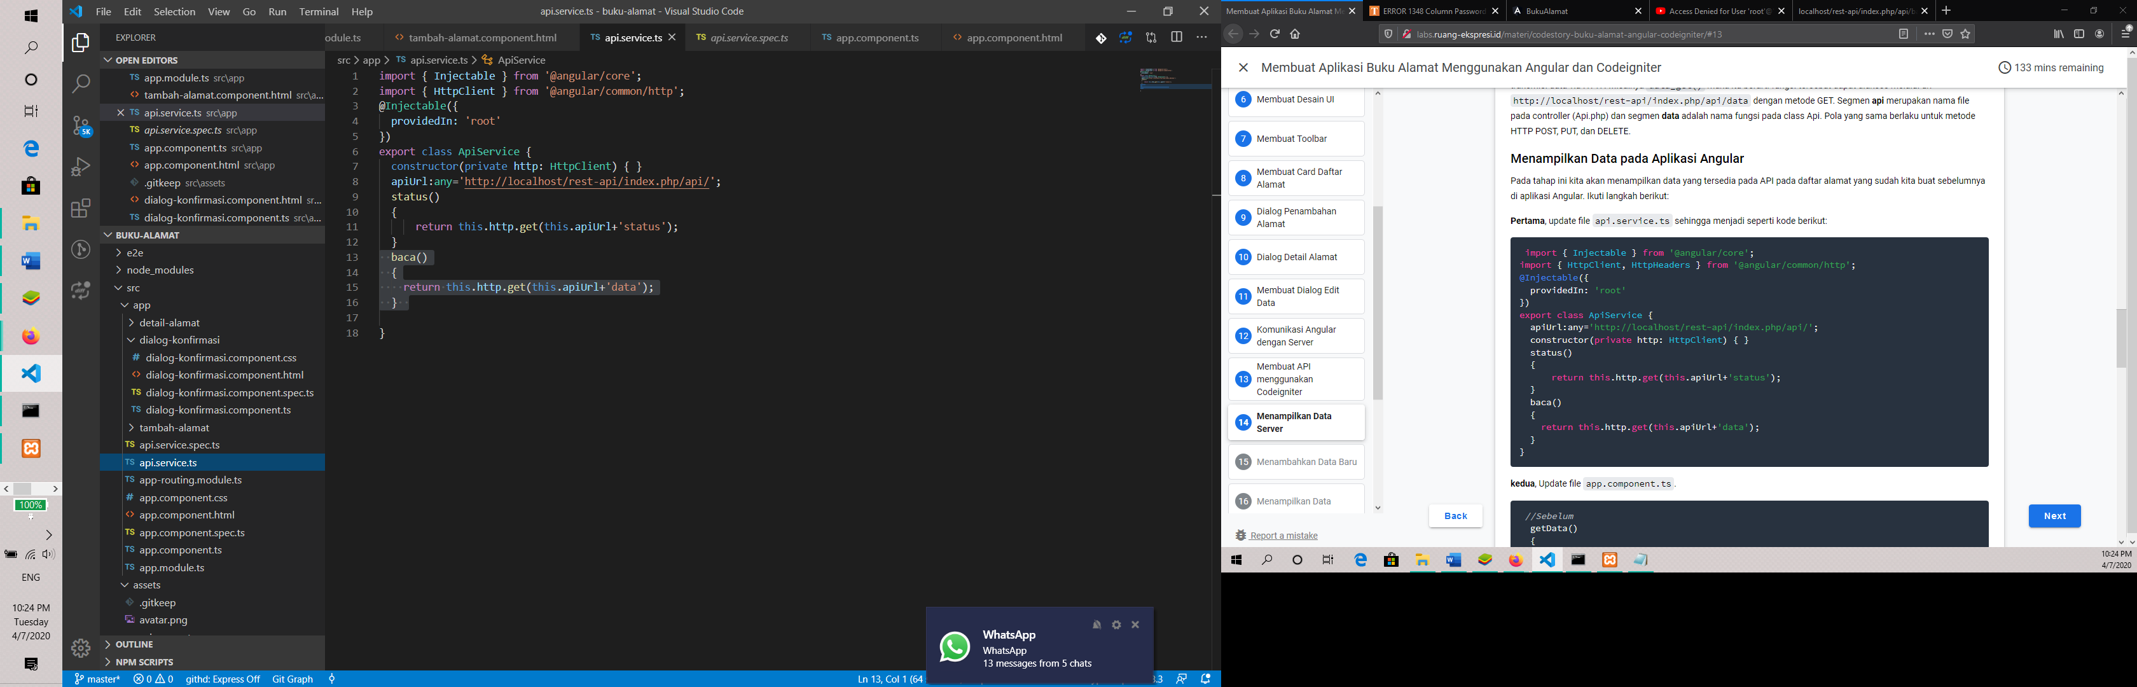Click master branch in status bar
Screen dimensions: 2137x687
(97, 679)
